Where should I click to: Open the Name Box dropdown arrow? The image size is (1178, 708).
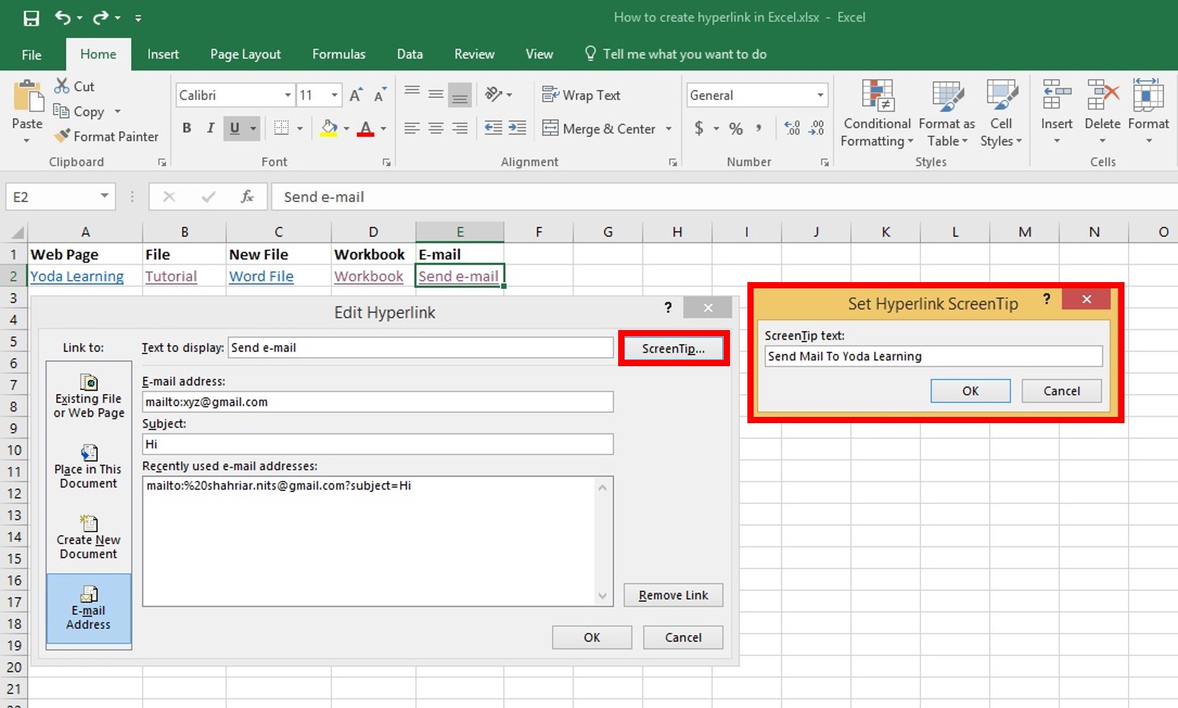[x=104, y=196]
